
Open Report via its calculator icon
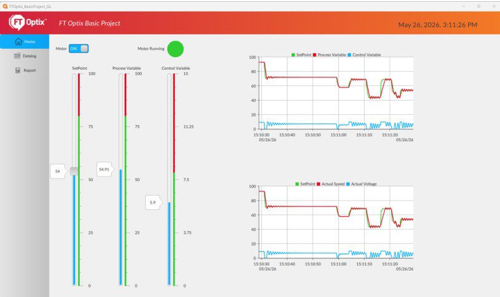(18, 71)
